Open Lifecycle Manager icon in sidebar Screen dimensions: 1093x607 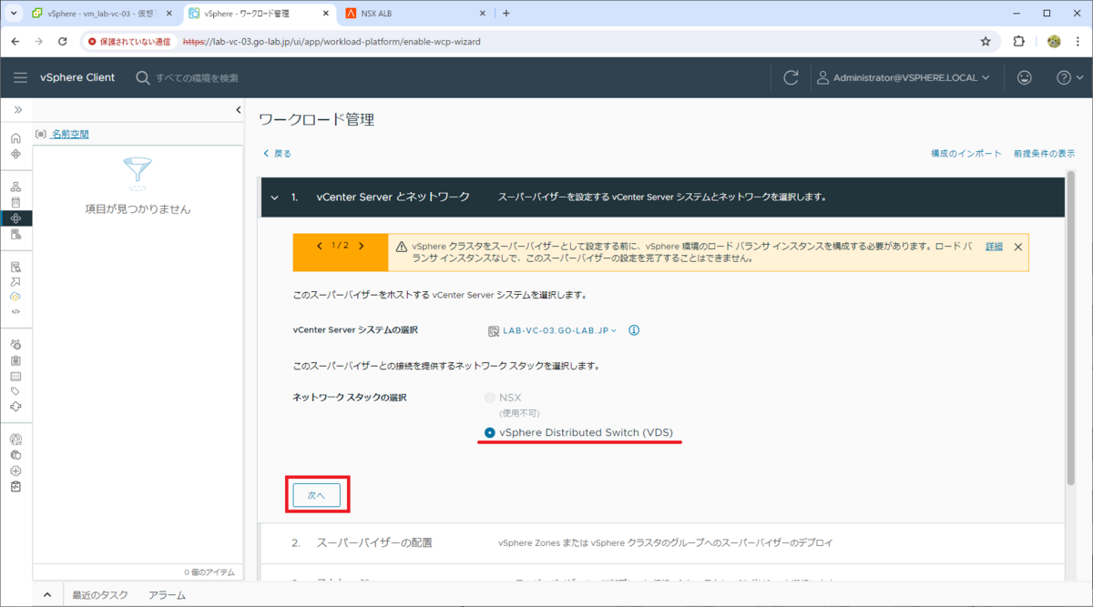[15, 406]
